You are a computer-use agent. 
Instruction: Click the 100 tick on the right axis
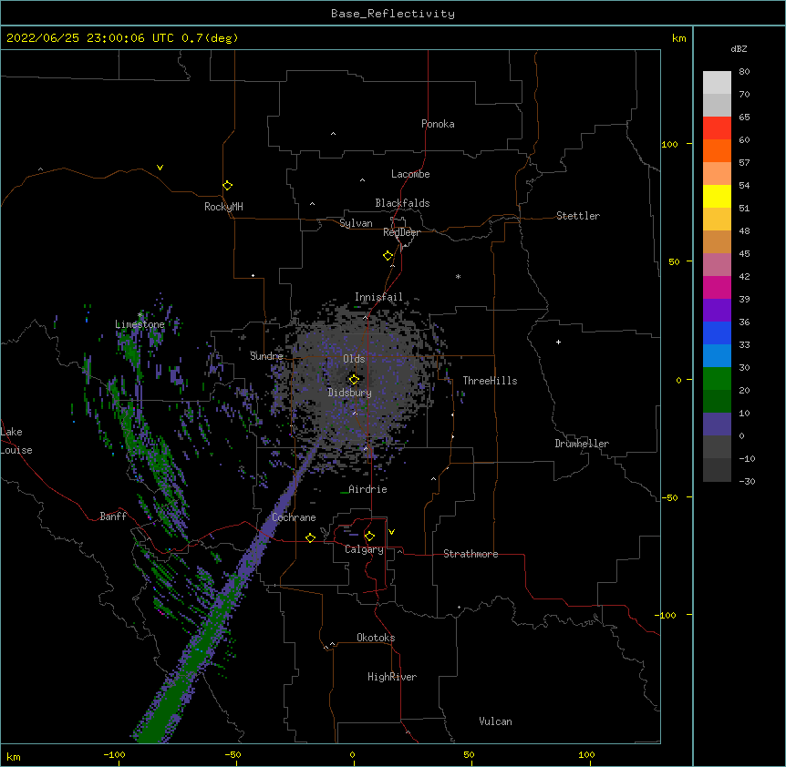pos(669,144)
